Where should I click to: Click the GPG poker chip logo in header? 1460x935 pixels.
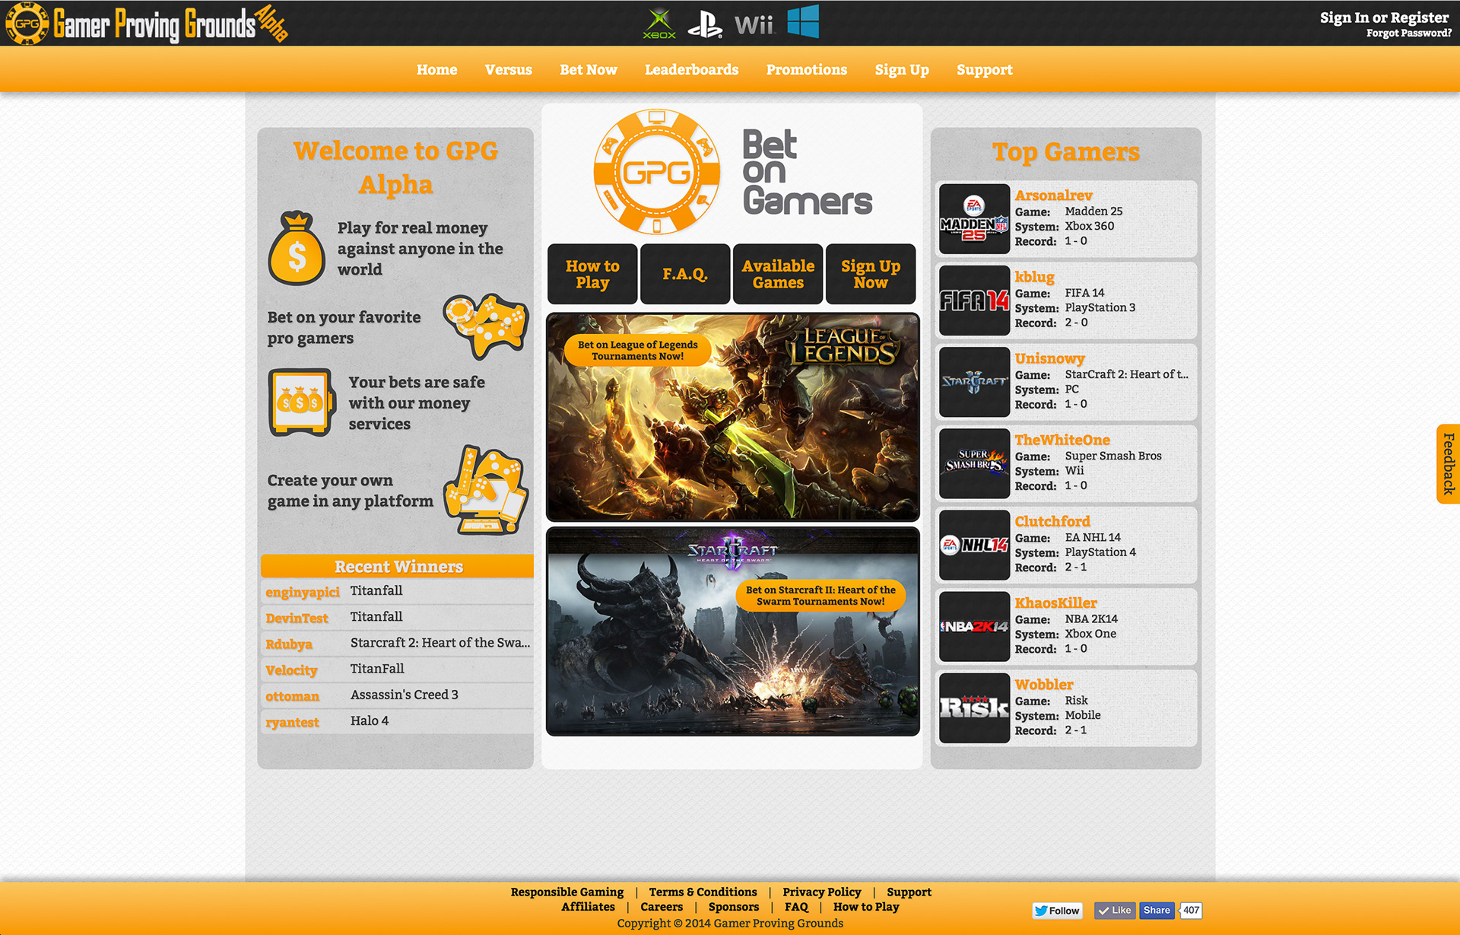(x=27, y=23)
